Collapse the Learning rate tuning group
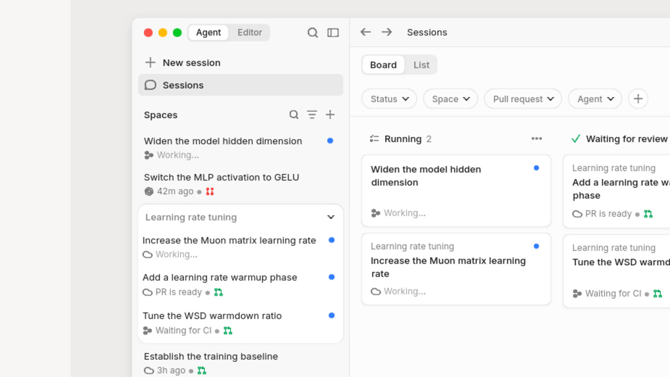The width and height of the screenshot is (670, 377). 331,217
